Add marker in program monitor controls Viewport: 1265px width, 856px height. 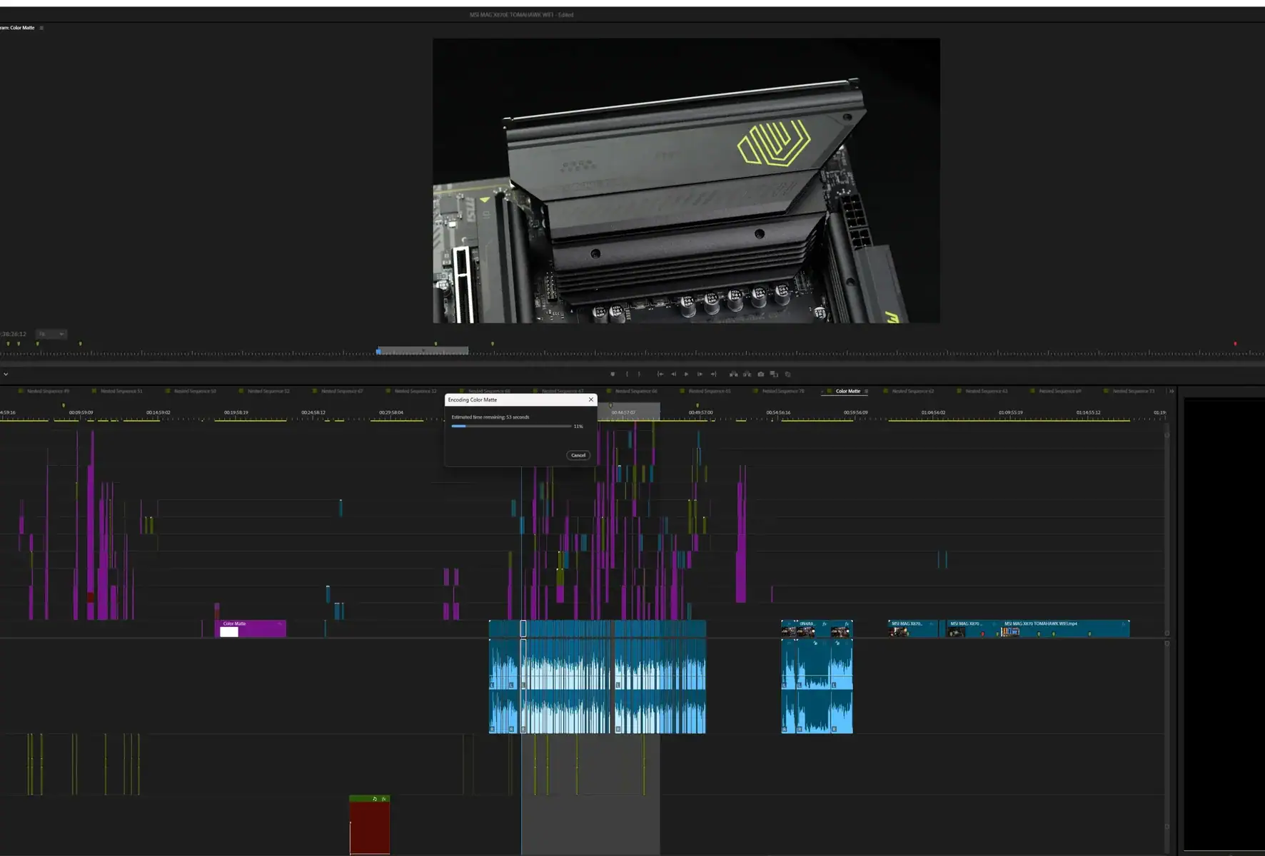[x=613, y=374]
